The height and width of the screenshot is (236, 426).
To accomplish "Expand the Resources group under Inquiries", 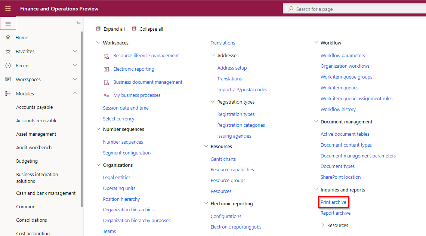I will coord(323,225).
